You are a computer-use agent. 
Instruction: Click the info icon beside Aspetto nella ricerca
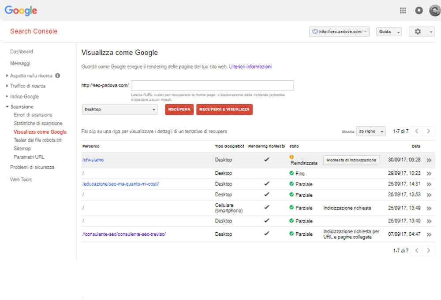pyautogui.click(x=58, y=76)
